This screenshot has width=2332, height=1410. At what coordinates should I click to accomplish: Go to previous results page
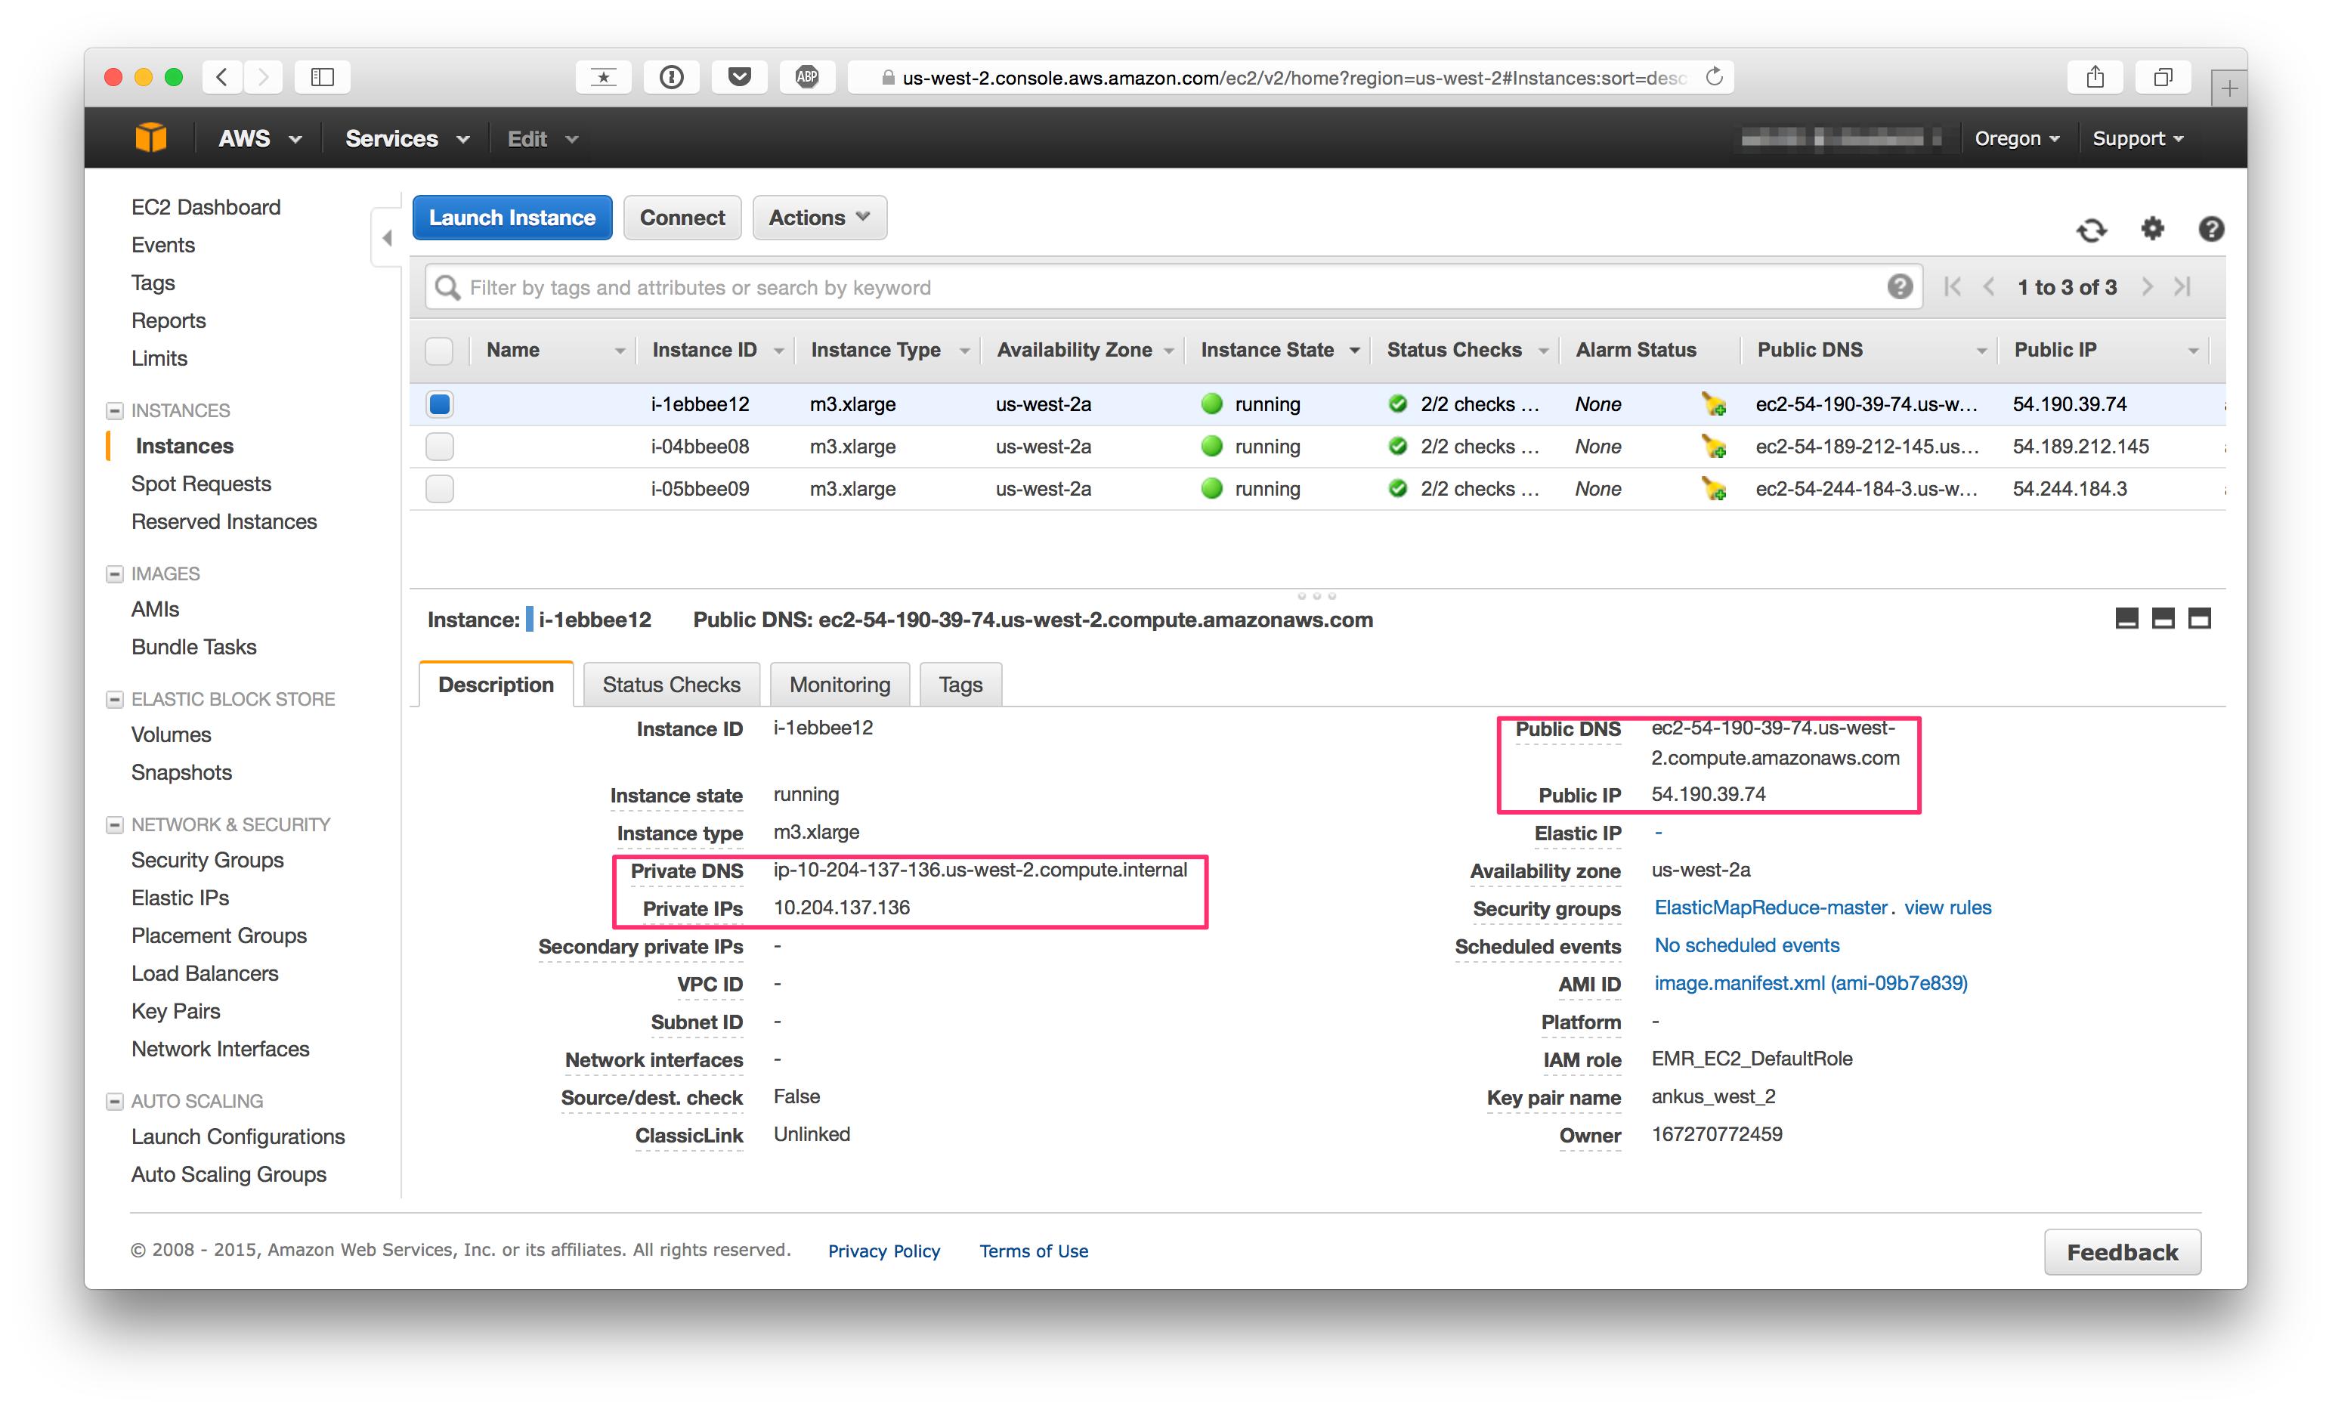[1988, 286]
